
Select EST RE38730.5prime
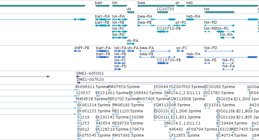128,124
